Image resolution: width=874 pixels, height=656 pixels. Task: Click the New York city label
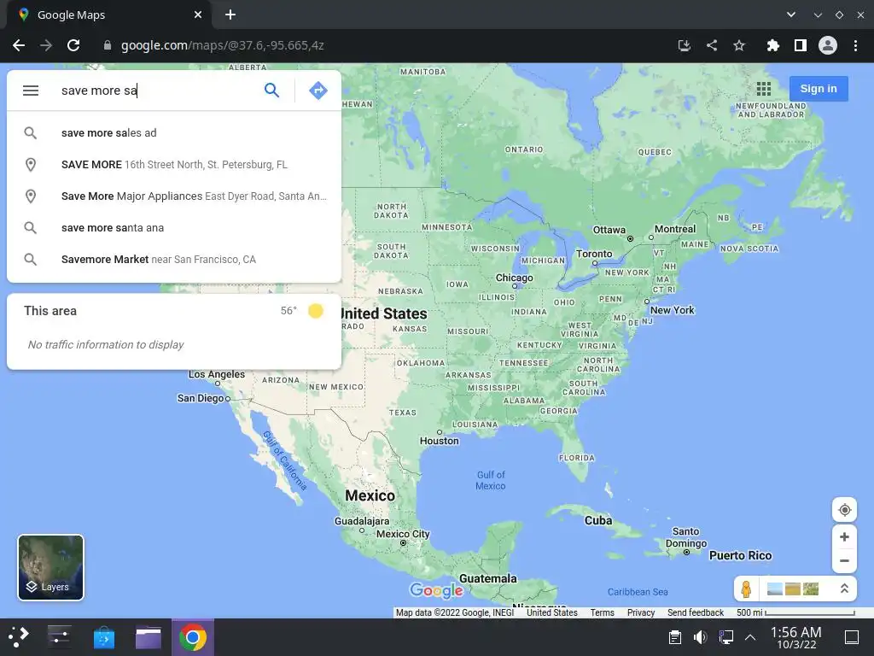pos(673,310)
